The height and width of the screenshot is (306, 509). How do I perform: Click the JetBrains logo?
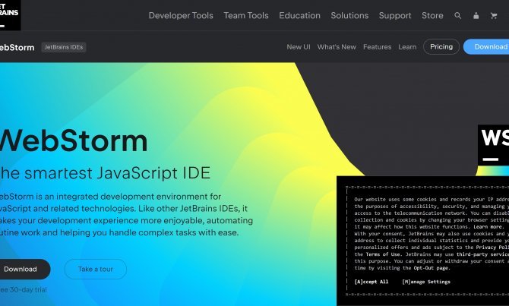10,15
